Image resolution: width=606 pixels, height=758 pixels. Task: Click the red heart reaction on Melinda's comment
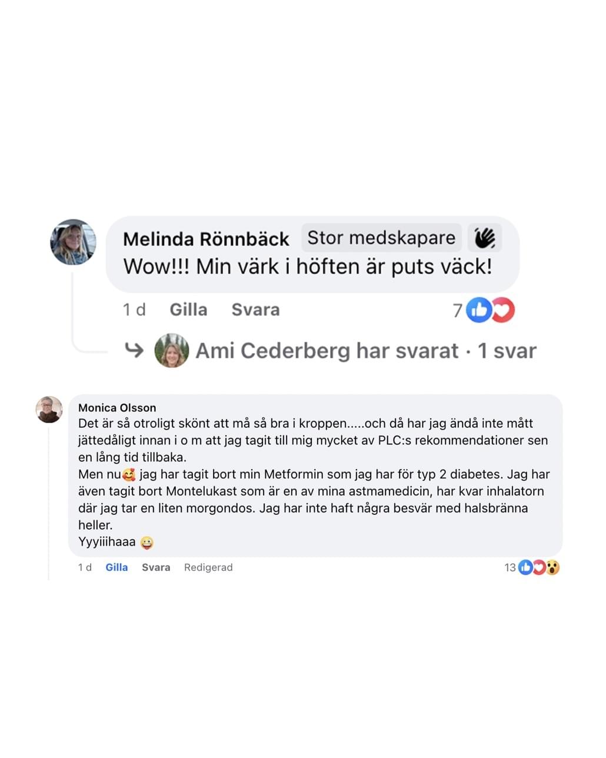tap(504, 310)
